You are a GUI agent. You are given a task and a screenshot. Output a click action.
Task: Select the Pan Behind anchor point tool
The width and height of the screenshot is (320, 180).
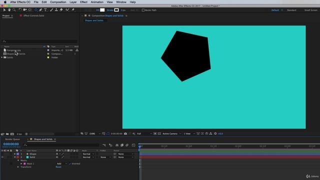[x=30, y=10]
